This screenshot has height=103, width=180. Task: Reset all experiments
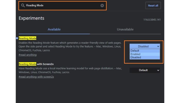click(153, 5)
